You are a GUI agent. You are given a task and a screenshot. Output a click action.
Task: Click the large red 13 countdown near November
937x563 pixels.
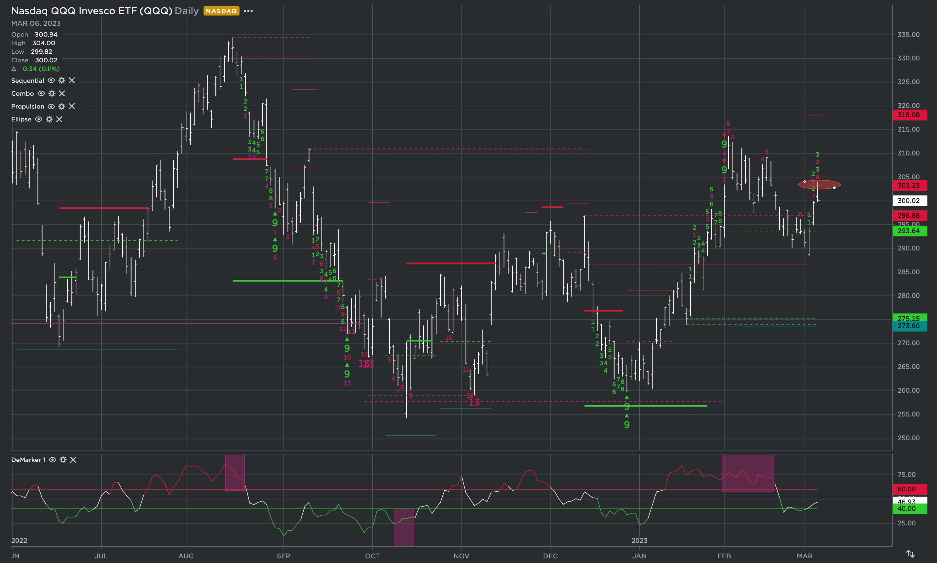click(474, 403)
